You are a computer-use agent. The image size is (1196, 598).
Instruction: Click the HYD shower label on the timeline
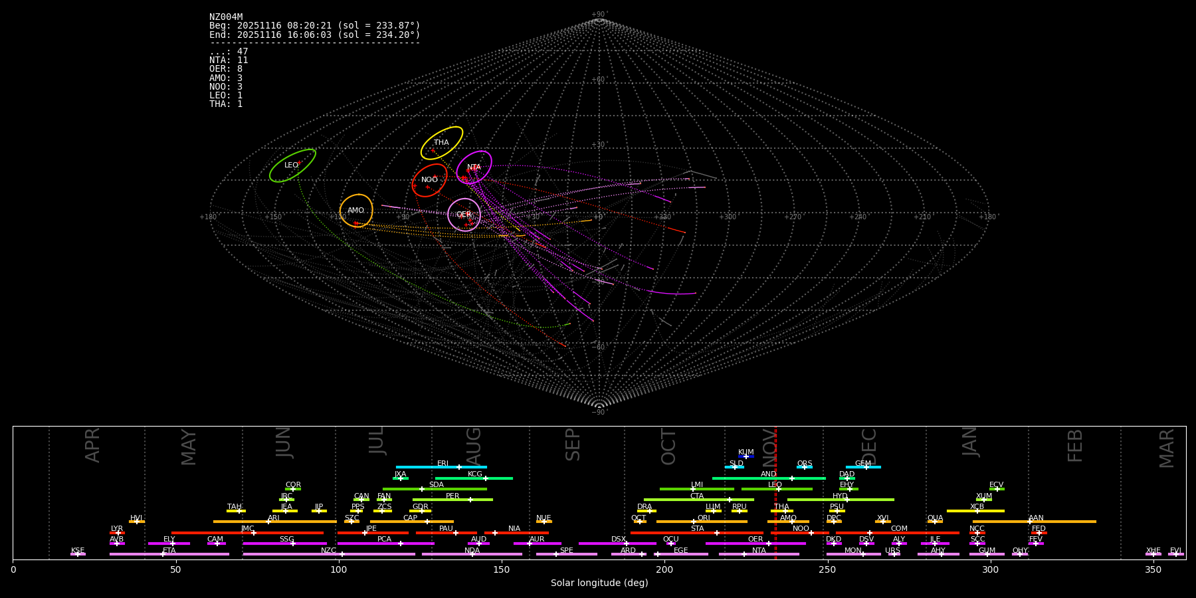coord(840,496)
